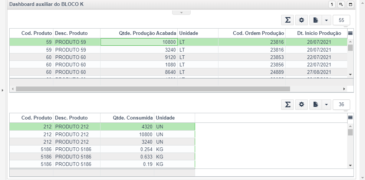Click upper grid vertical scrollbar up arrow
Viewport: 365px width, 180px height.
point(350,41)
